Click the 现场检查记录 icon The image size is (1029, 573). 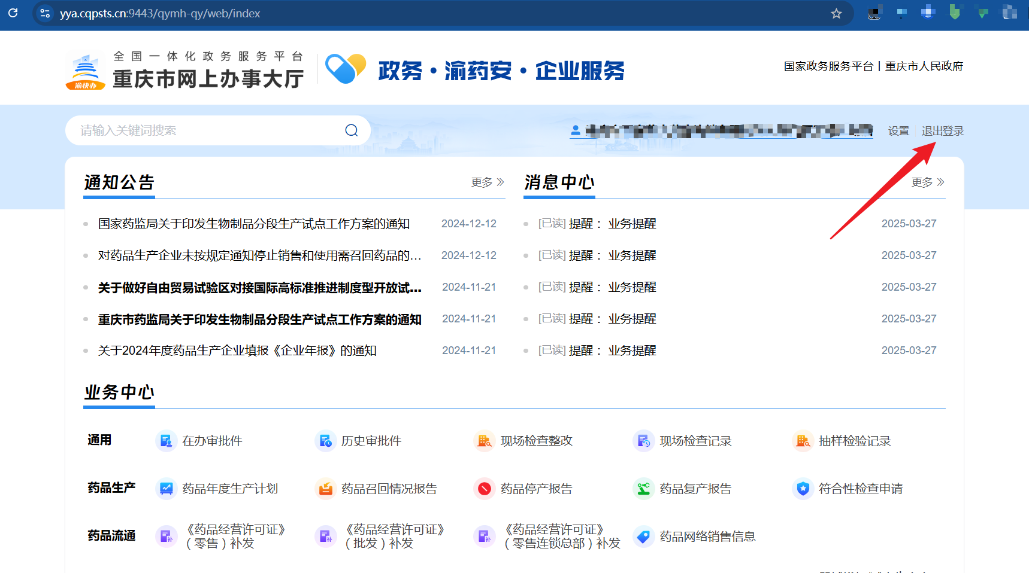(x=643, y=441)
